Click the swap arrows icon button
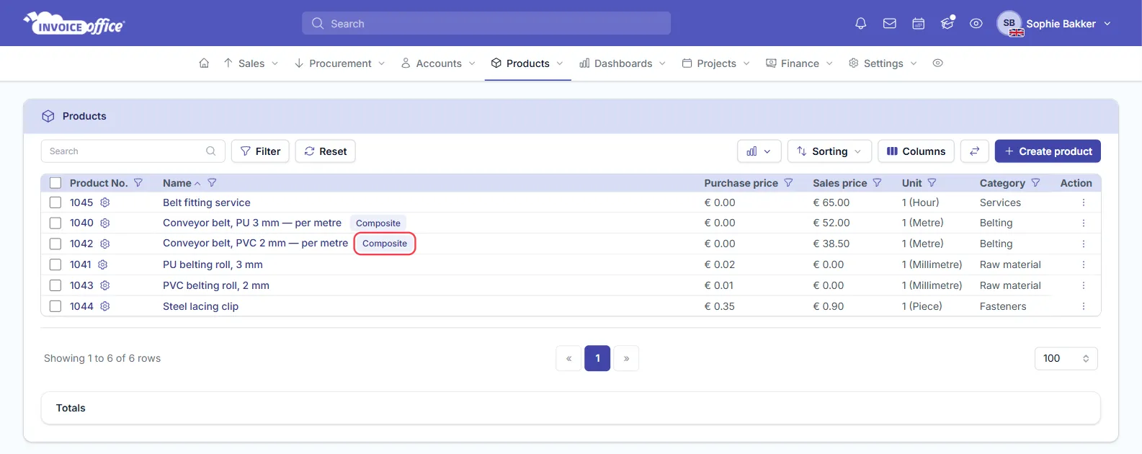The height and width of the screenshot is (454, 1142). (x=974, y=151)
